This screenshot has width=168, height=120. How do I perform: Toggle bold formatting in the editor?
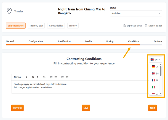point(33,77)
